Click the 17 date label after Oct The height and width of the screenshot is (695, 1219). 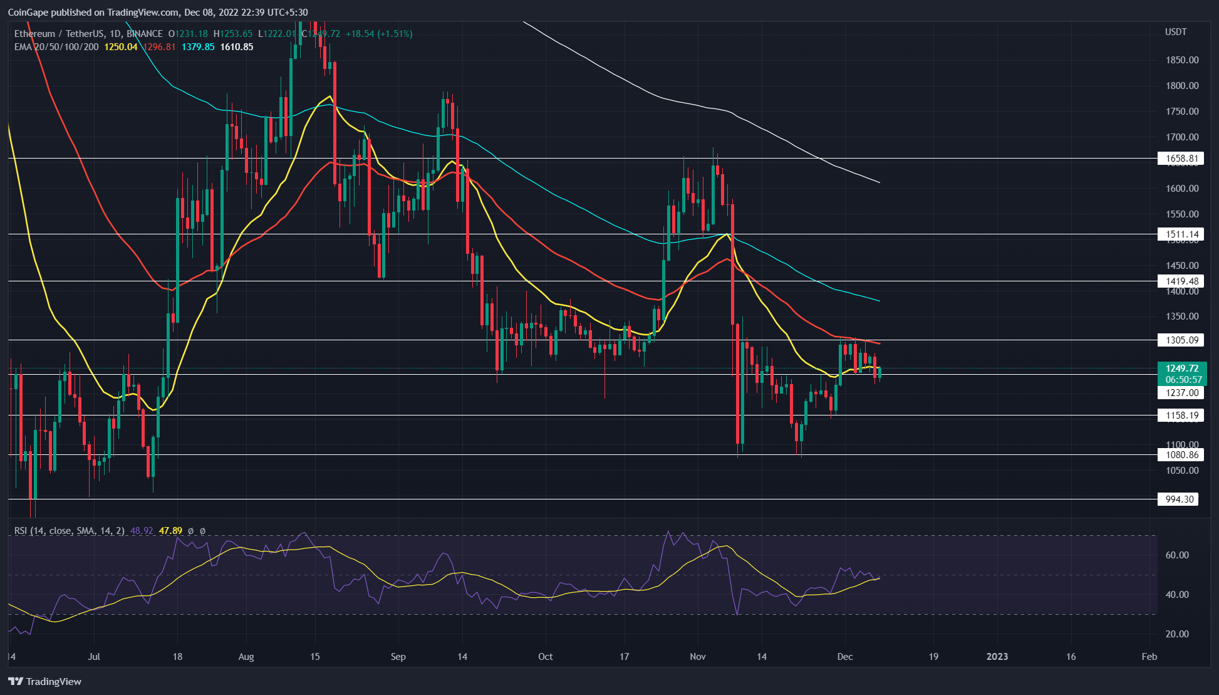tap(625, 657)
